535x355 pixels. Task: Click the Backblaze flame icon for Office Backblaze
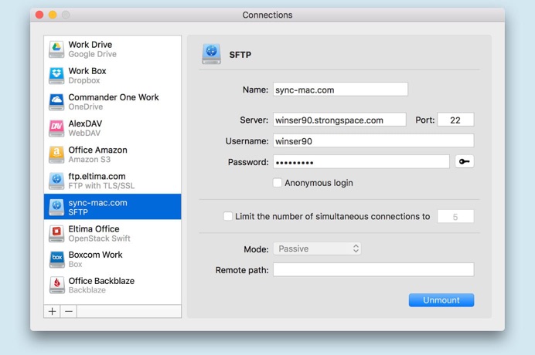[x=56, y=286]
